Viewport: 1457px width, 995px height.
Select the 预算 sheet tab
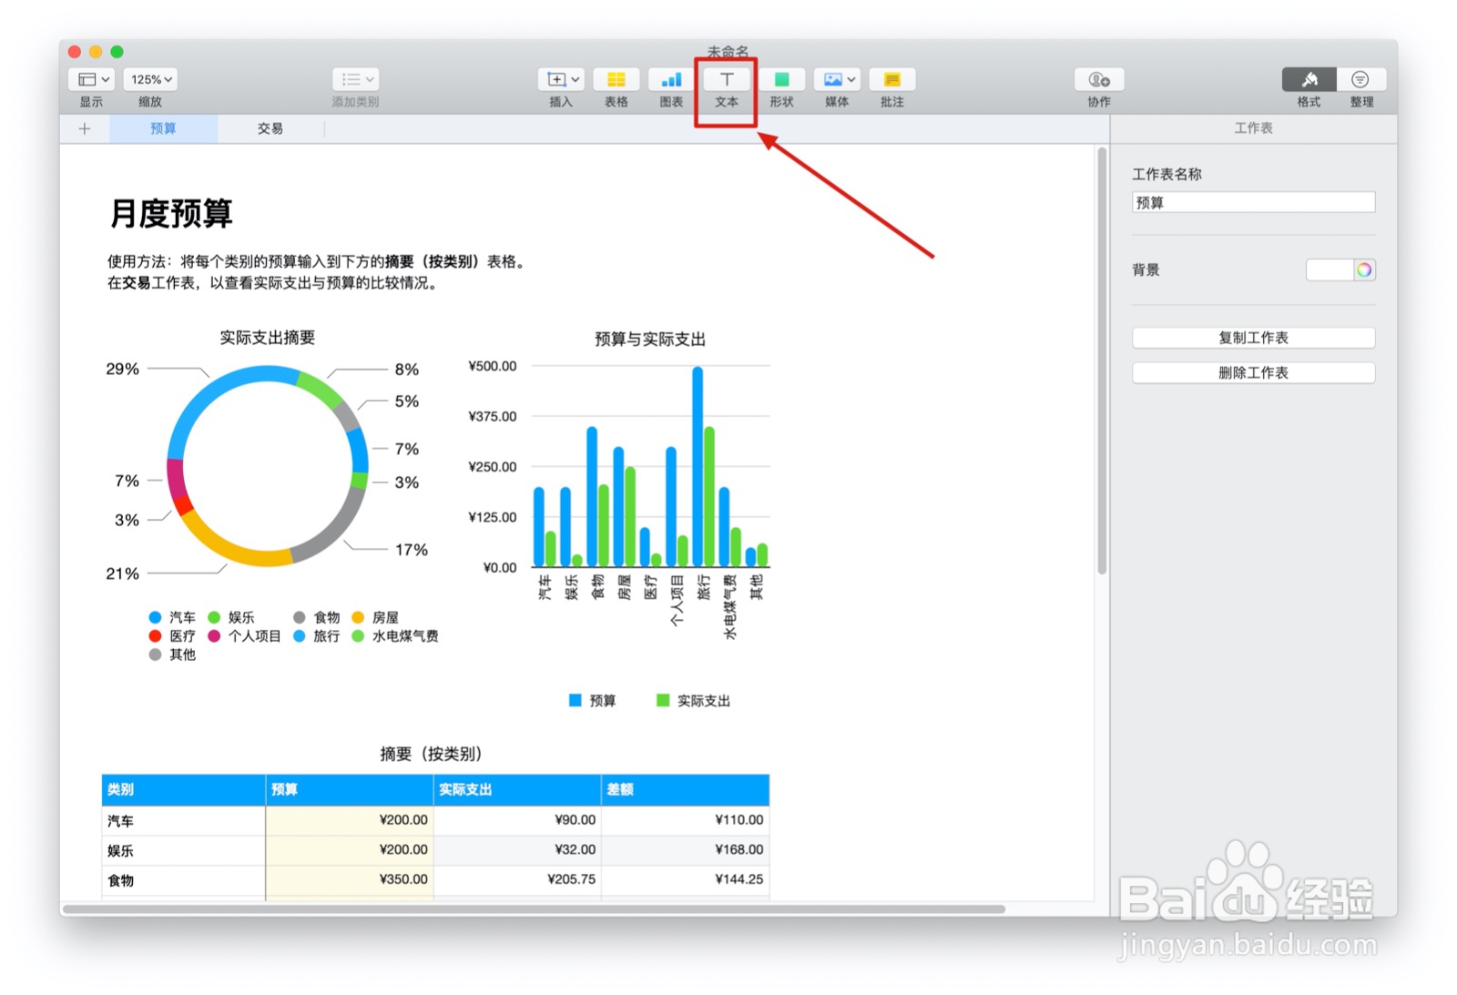(162, 128)
